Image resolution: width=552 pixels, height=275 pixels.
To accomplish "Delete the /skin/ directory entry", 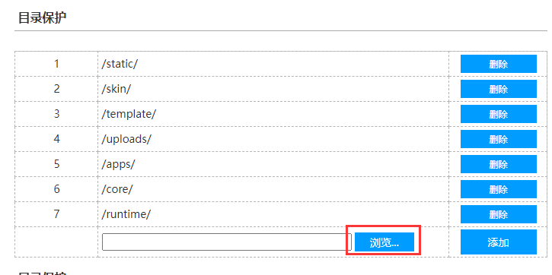I will [499, 89].
